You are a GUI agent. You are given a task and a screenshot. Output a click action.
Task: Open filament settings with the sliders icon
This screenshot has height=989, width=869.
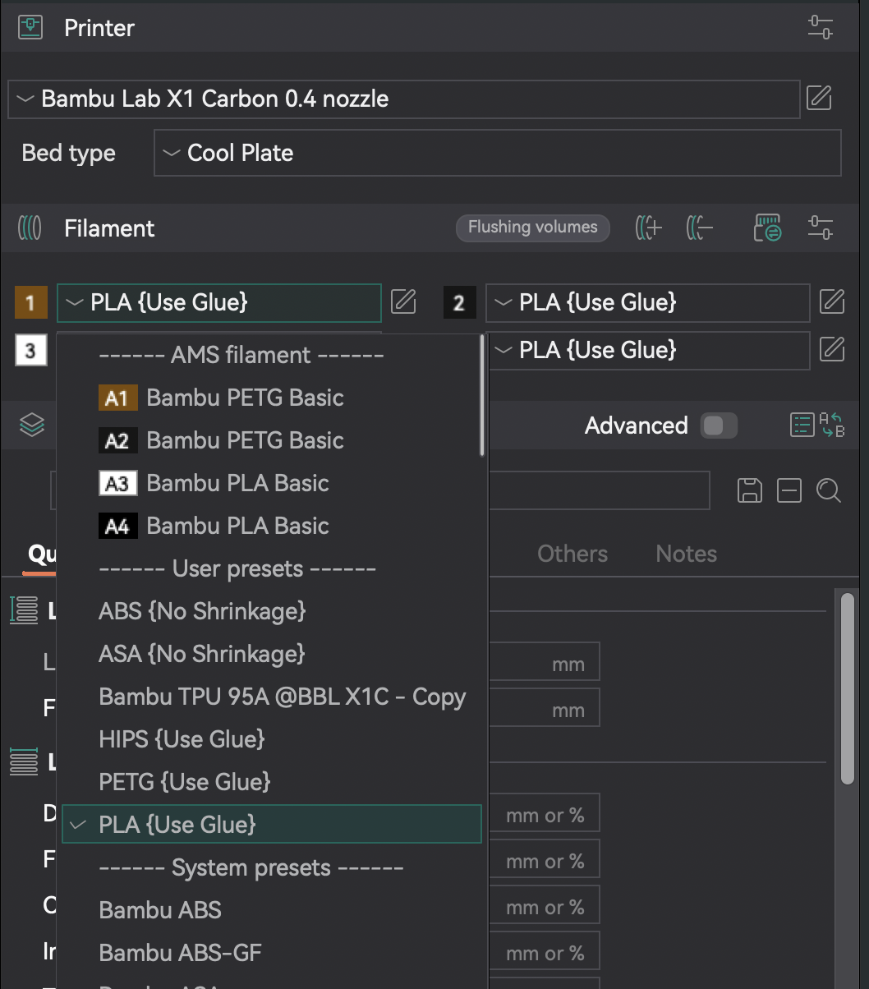pyautogui.click(x=819, y=228)
